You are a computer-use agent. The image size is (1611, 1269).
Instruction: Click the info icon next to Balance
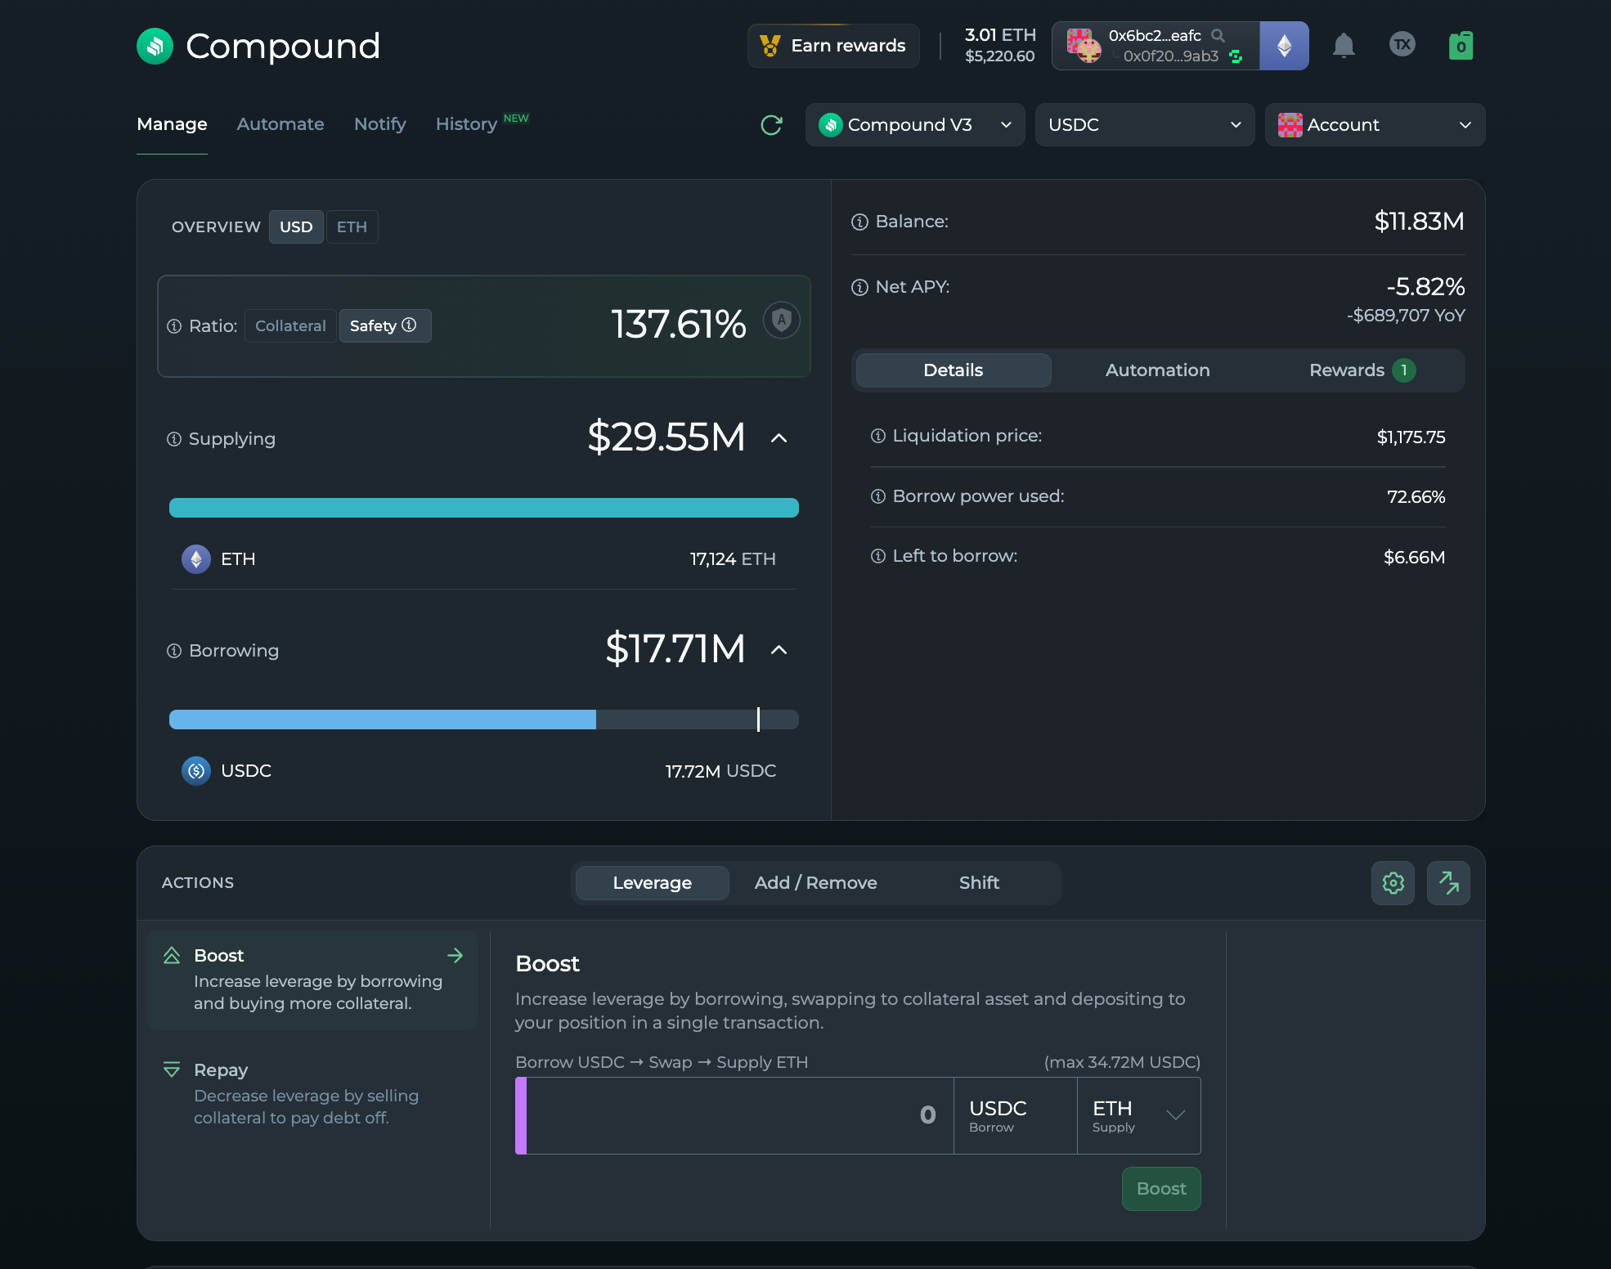pyautogui.click(x=859, y=222)
